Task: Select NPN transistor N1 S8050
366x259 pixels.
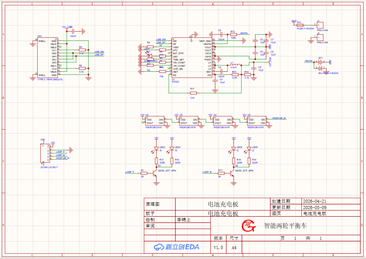Action: click(x=155, y=173)
